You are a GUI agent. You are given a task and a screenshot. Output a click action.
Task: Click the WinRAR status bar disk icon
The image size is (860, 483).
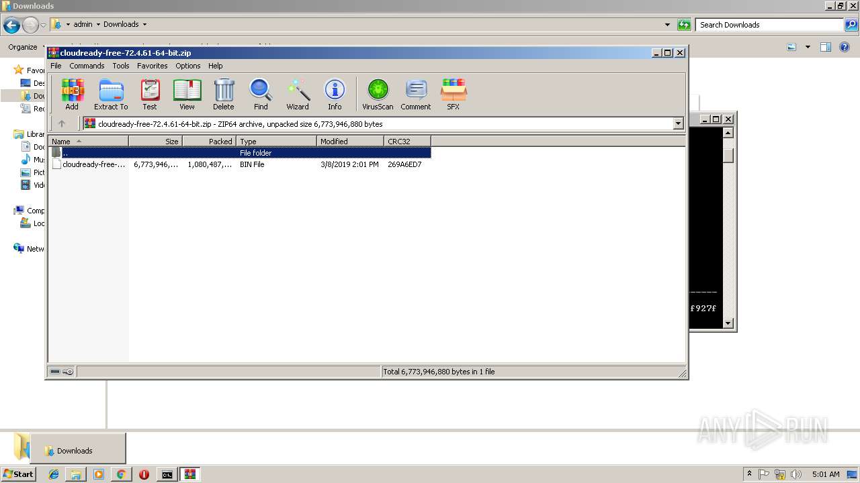[x=55, y=372]
